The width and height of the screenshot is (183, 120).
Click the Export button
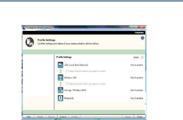click(51, 117)
